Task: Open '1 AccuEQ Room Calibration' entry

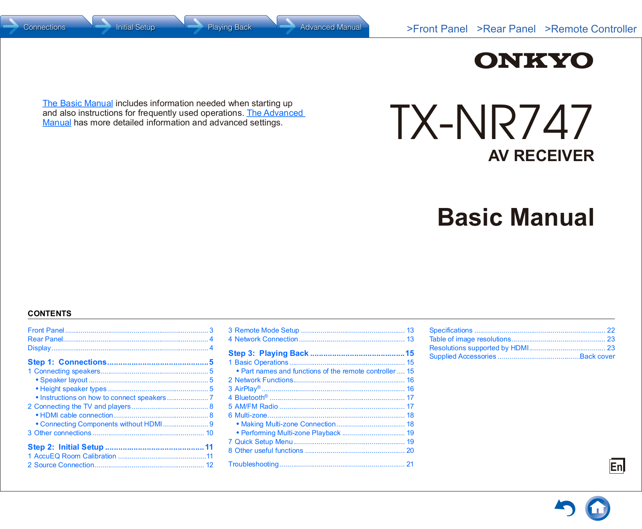Action: 120,456
